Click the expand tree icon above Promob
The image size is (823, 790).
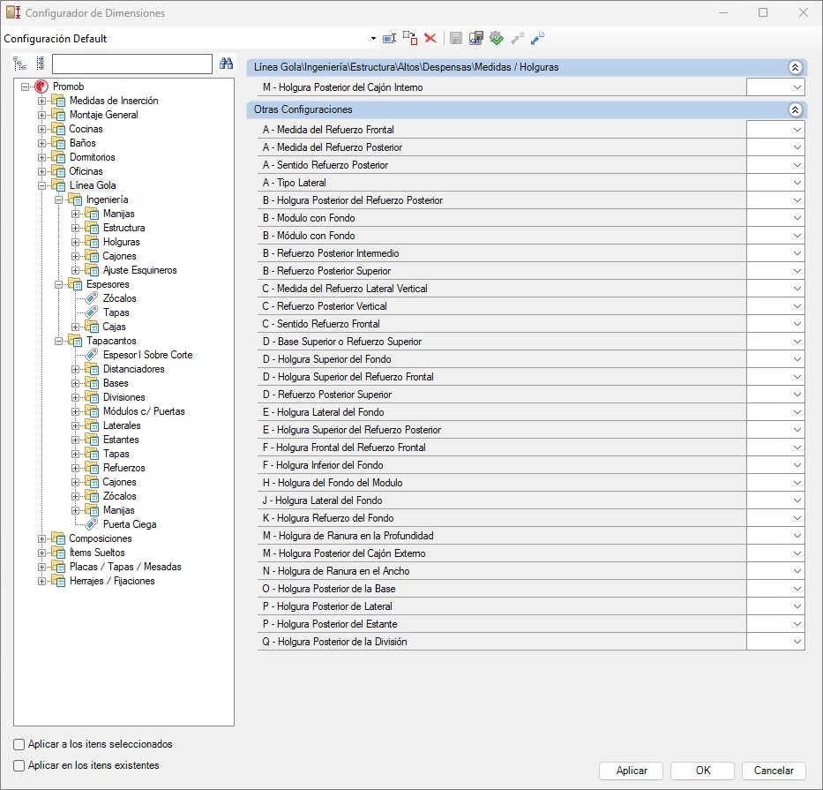(x=19, y=64)
